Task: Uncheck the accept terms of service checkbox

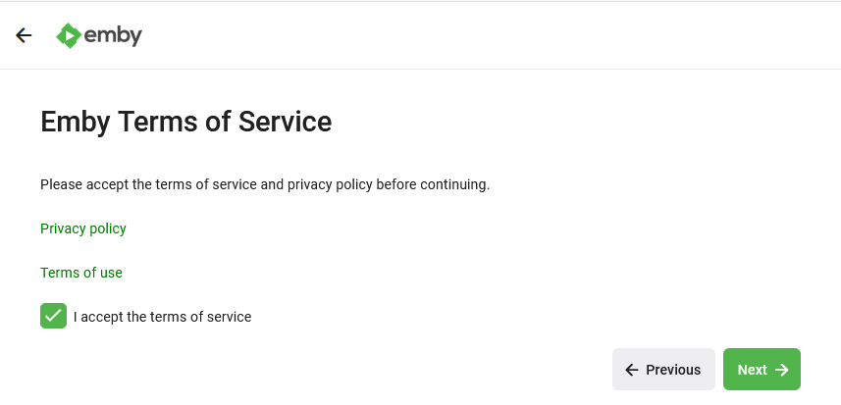Action: tap(54, 316)
